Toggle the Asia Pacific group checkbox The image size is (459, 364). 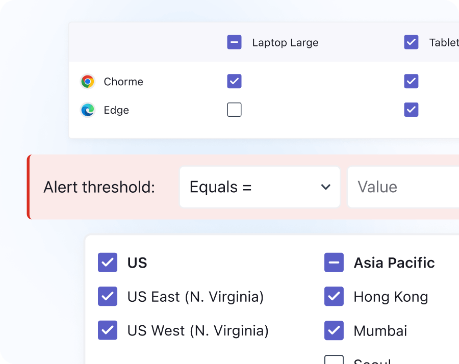pyautogui.click(x=334, y=263)
